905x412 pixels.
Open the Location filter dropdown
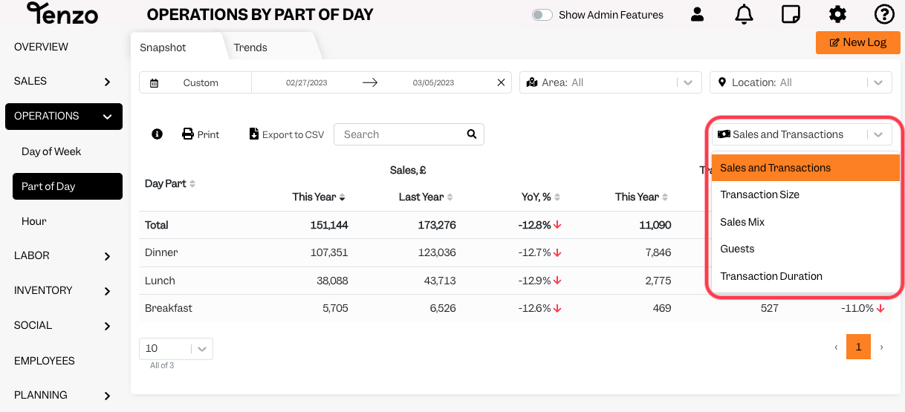pos(801,82)
